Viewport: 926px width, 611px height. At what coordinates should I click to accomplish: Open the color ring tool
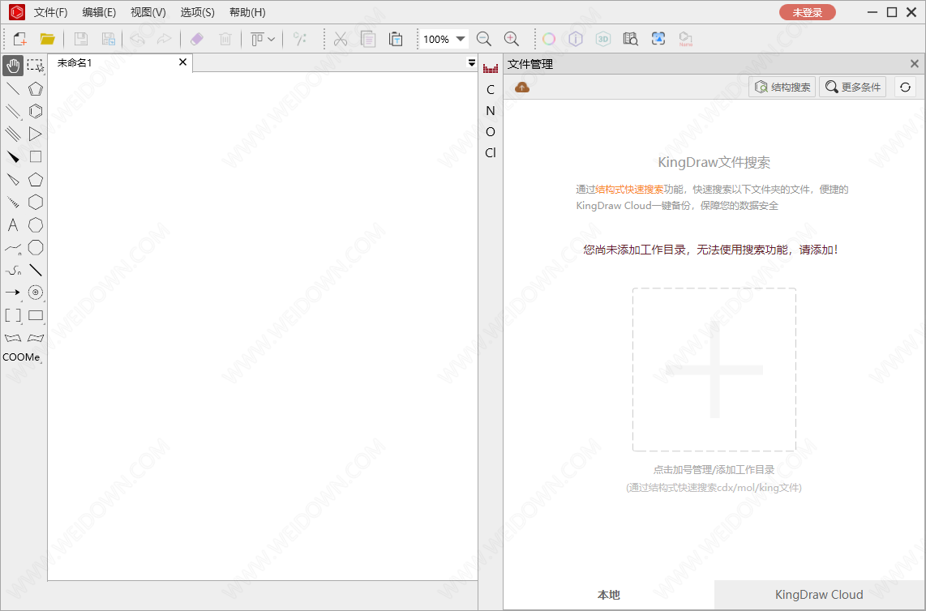(549, 39)
